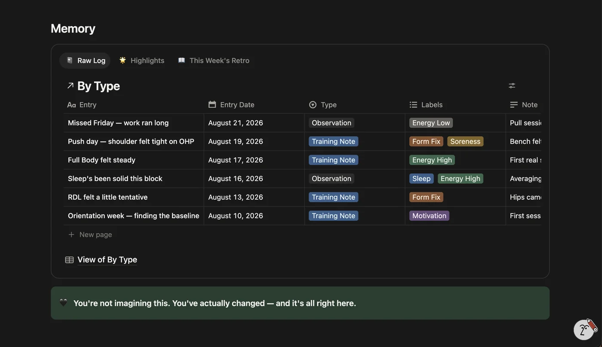Click the Memory page heading
602x347 pixels.
pos(73,28)
